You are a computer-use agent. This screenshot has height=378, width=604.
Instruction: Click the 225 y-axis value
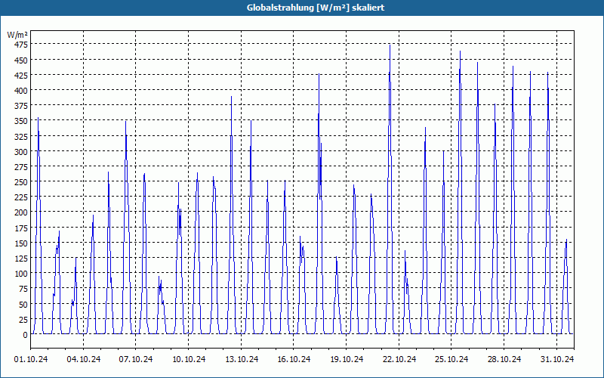tap(21, 197)
